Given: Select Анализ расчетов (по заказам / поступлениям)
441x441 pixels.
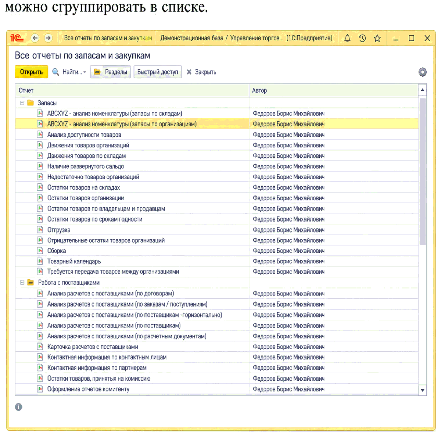Looking at the screenshot, I should 127,304.
